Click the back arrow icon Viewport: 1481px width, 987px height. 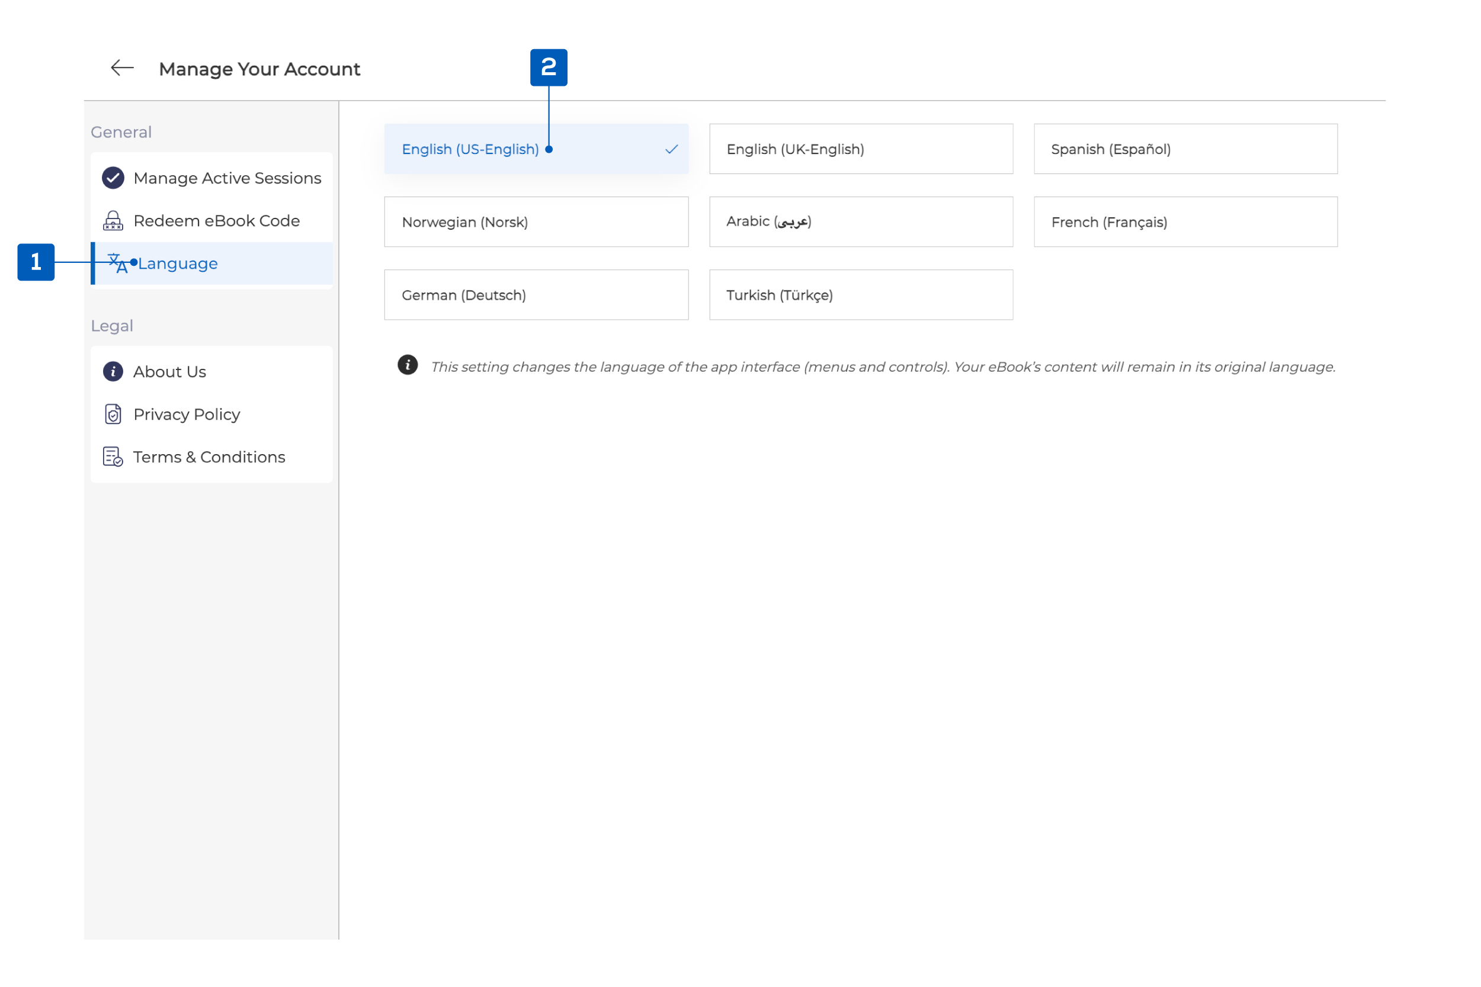tap(122, 68)
